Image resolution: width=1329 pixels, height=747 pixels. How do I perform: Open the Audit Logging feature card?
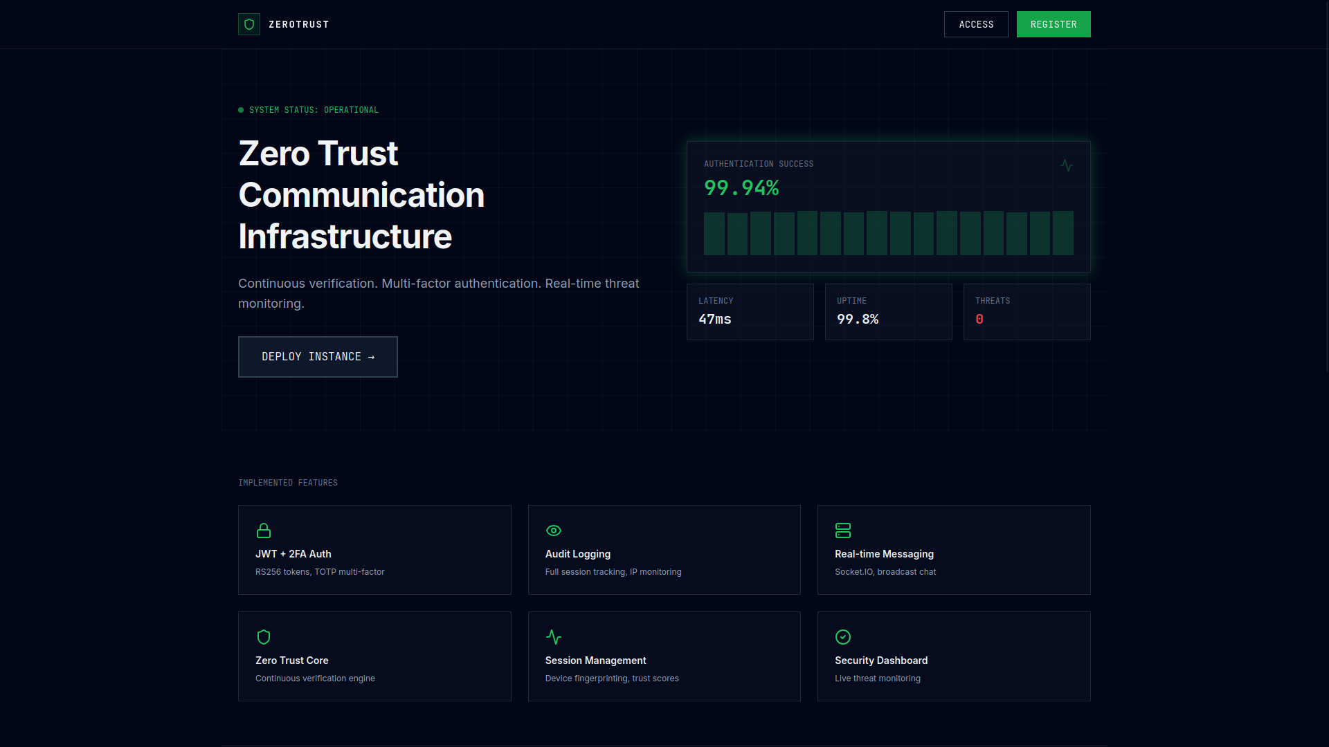(x=664, y=549)
